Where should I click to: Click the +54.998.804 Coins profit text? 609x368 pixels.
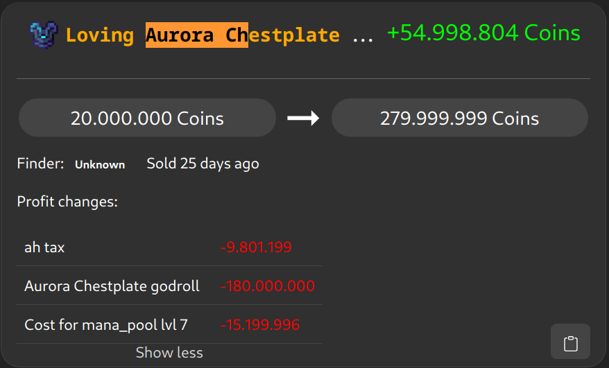483,33
